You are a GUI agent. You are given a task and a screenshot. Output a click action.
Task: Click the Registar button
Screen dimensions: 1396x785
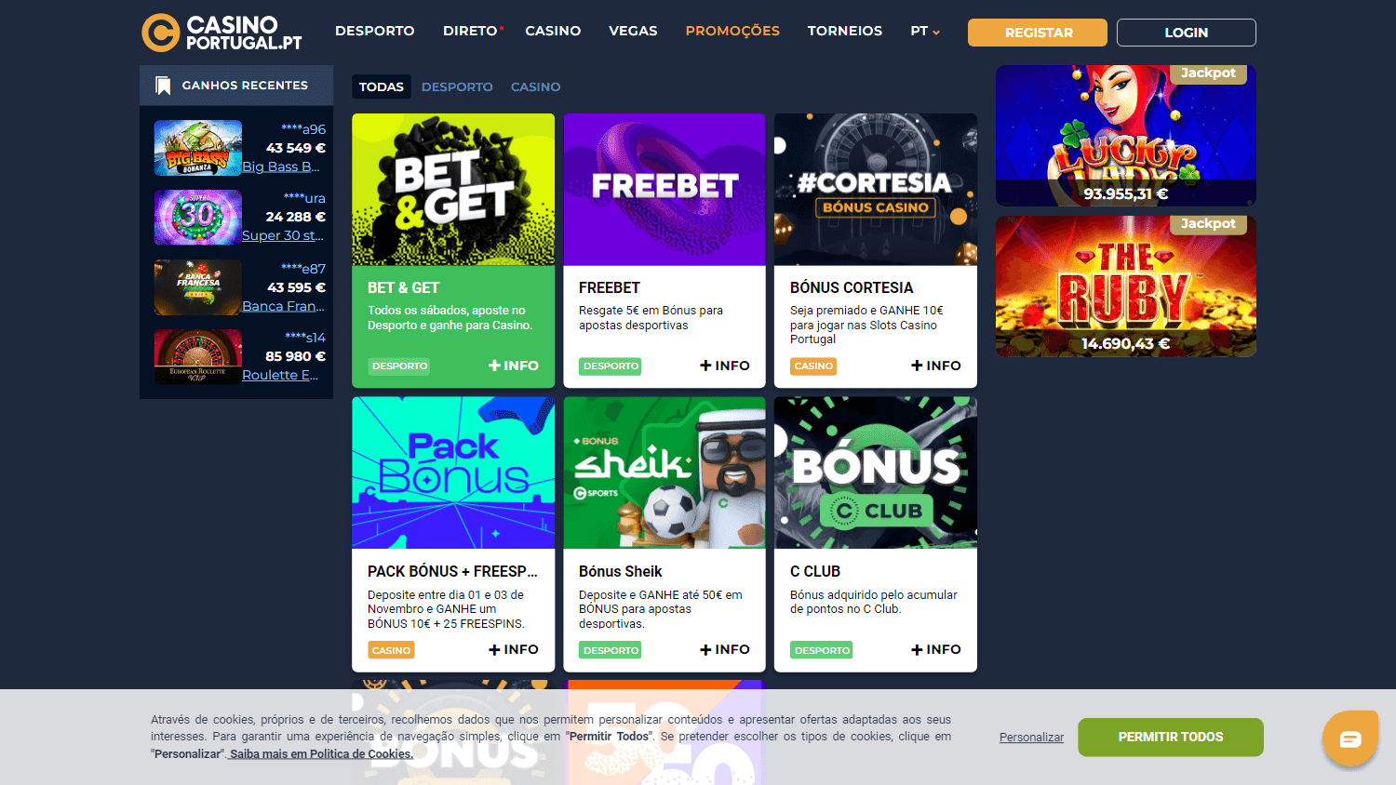(x=1038, y=33)
